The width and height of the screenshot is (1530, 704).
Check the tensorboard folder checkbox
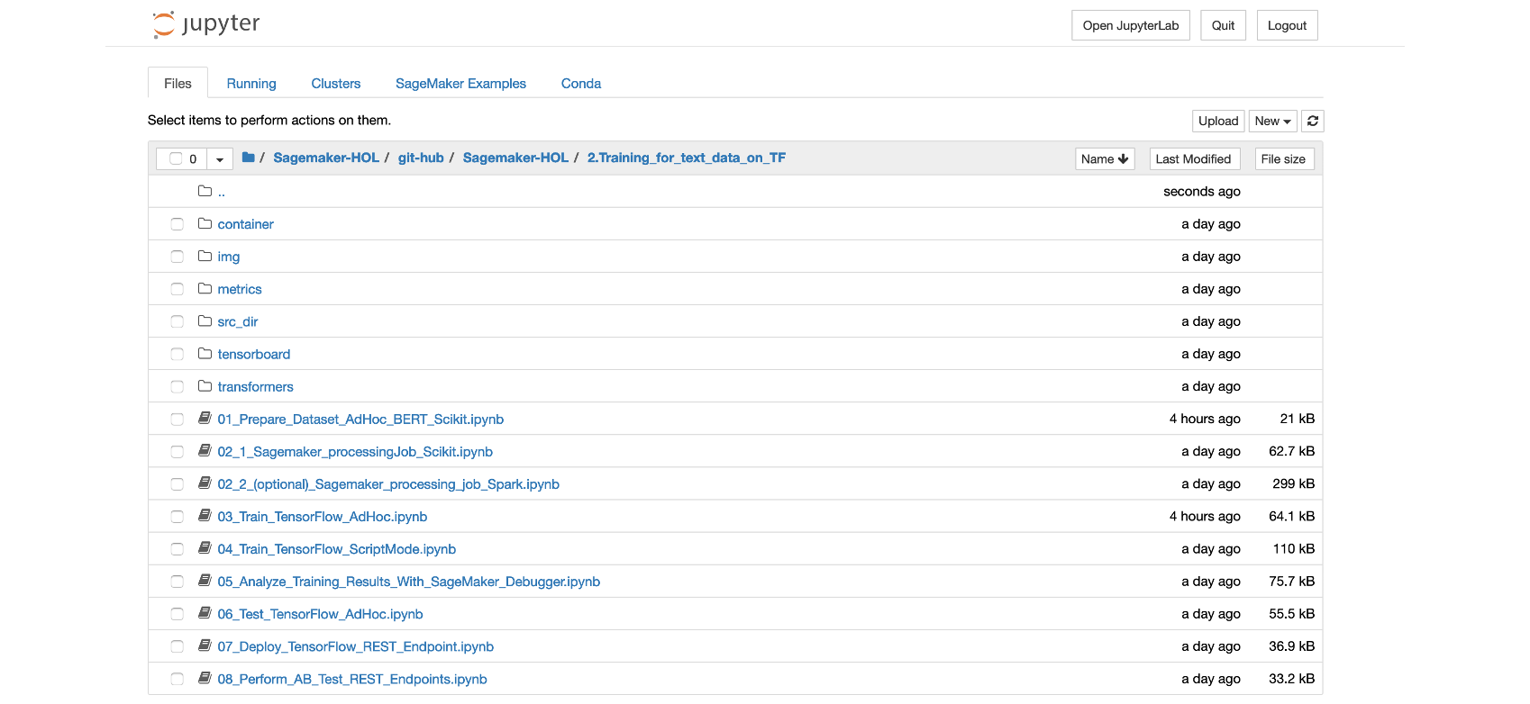pos(178,354)
